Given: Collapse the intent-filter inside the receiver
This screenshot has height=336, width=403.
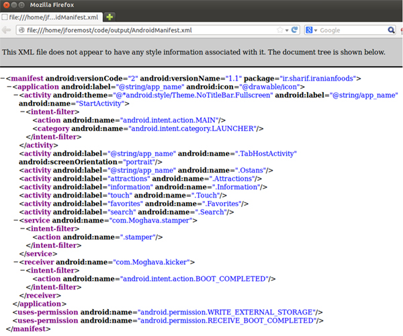Looking at the screenshot, I should coord(23,270).
